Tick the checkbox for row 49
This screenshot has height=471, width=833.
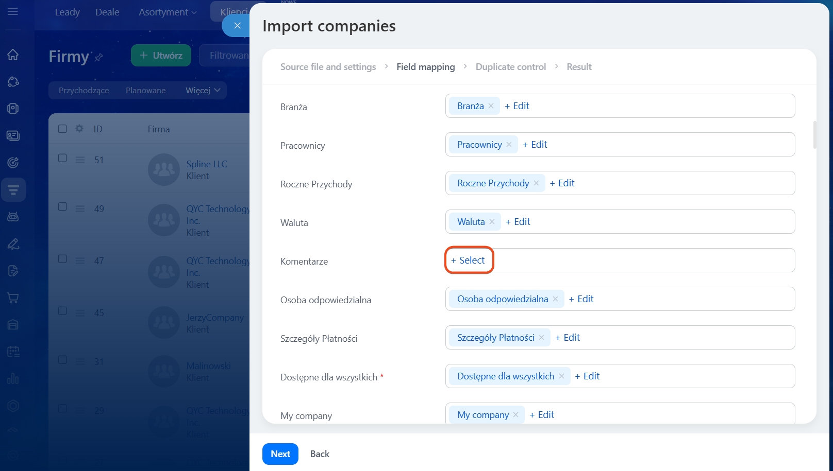62,207
